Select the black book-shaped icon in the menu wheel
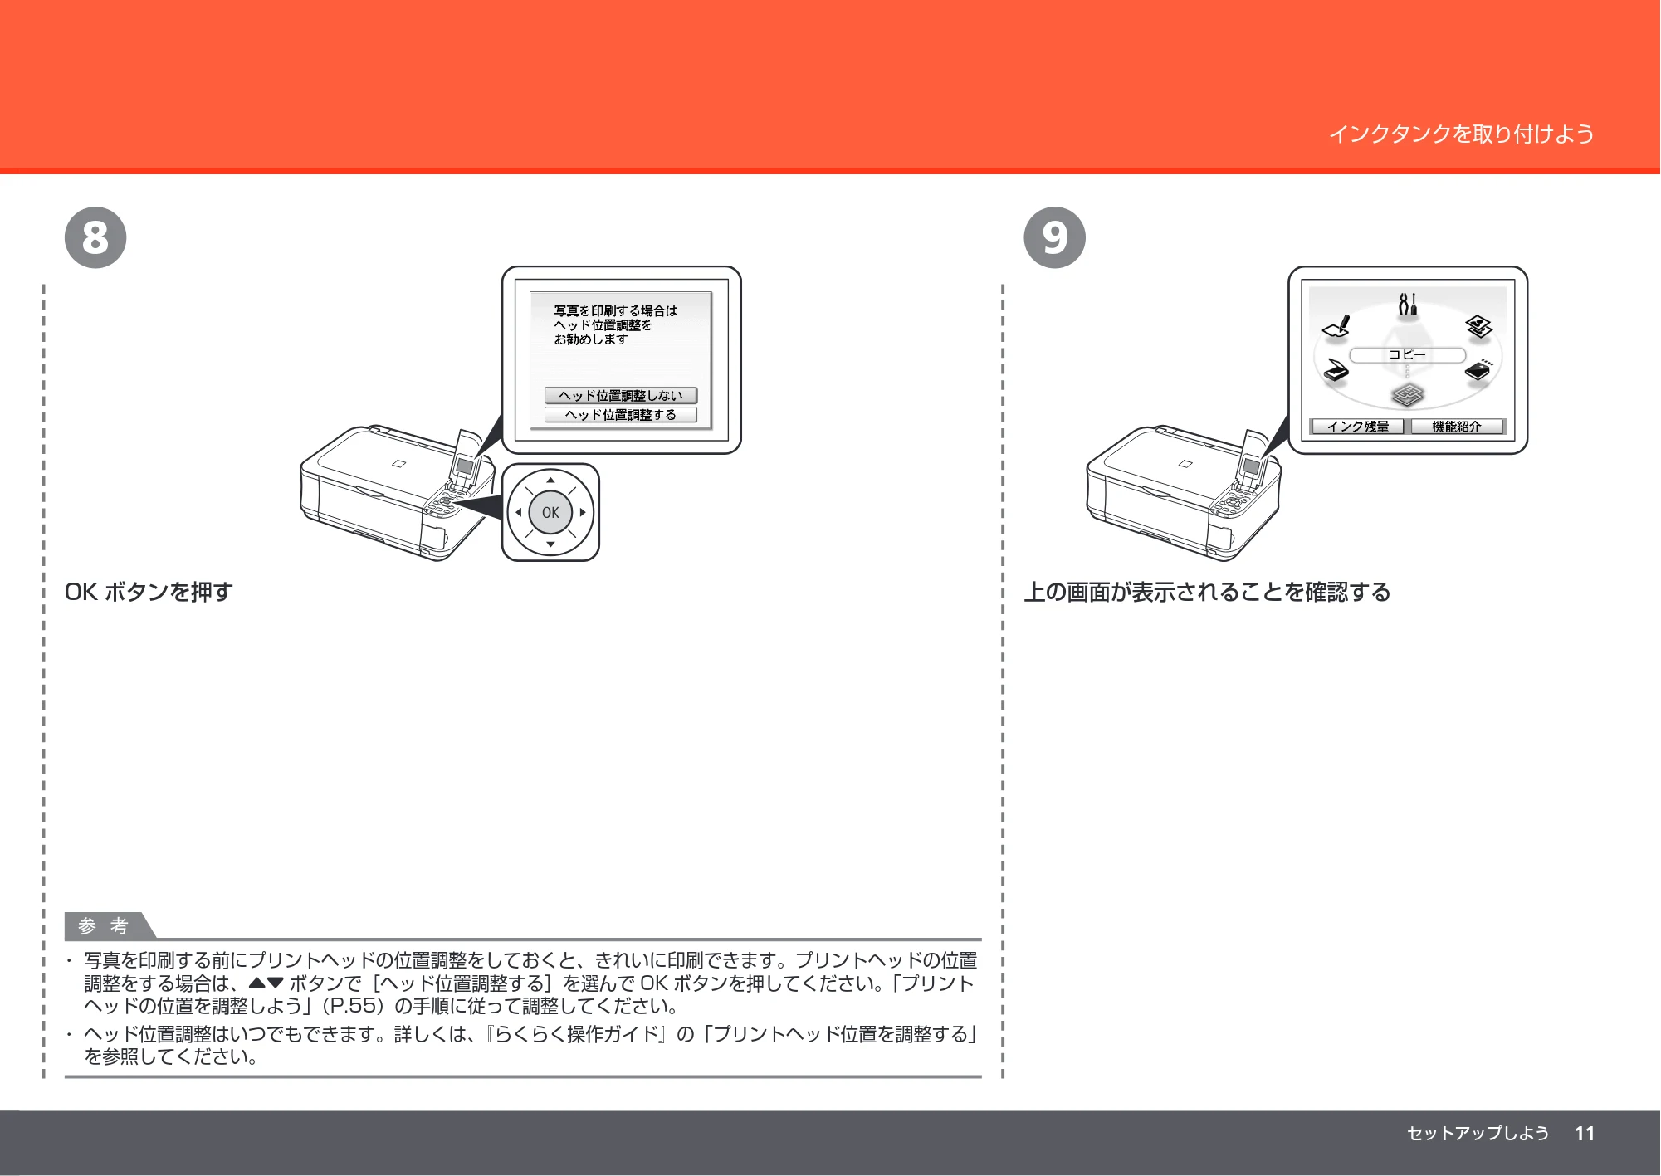The width and height of the screenshot is (1661, 1176). click(x=1479, y=369)
